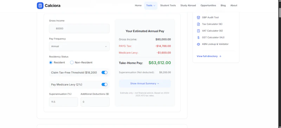Image resolution: width=281 pixels, height=128 pixels.
Task: Open GST Calculator (AU) link
Action: point(213,38)
